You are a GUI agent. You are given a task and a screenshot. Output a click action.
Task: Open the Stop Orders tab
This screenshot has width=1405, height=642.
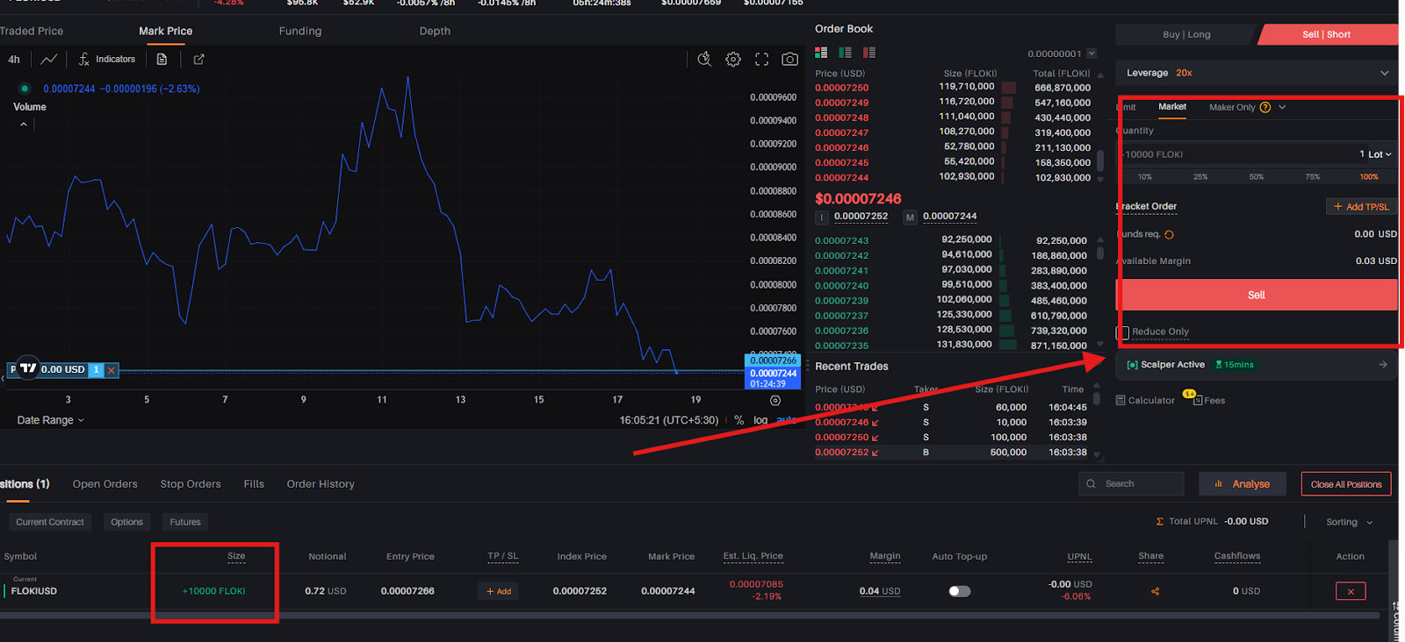coord(191,484)
